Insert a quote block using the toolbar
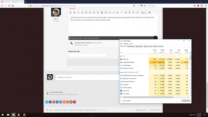 (90, 12)
